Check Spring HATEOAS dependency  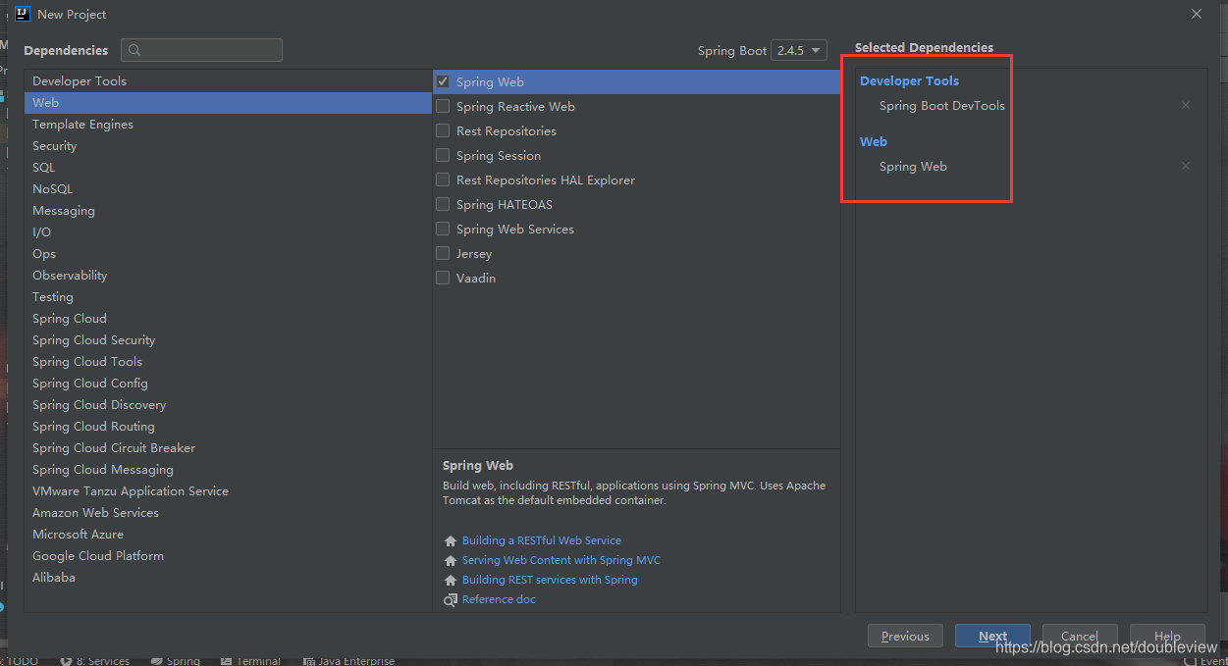click(443, 204)
